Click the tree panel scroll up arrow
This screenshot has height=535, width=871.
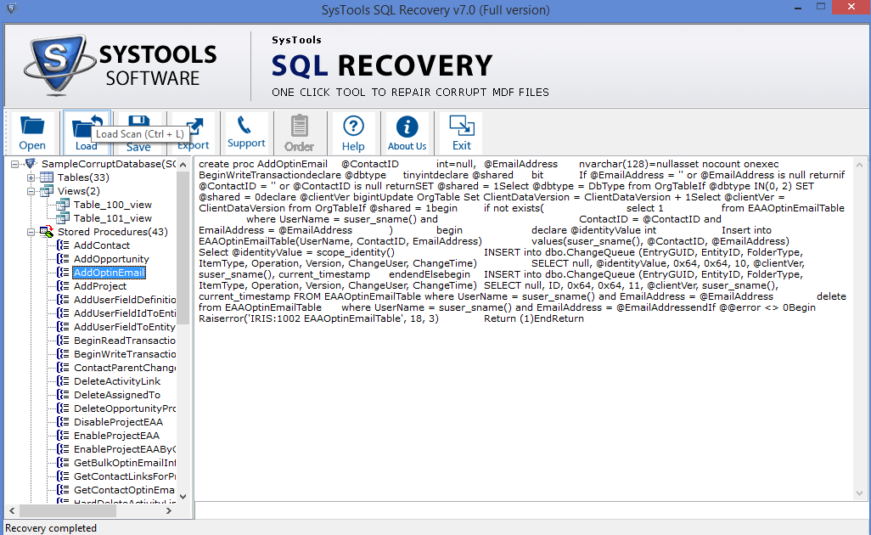point(183,165)
